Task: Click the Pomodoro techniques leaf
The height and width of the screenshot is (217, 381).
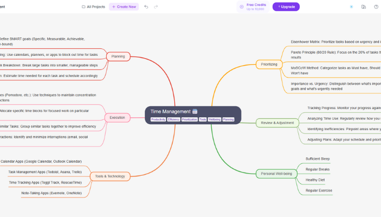Action: pyautogui.click(x=48, y=98)
